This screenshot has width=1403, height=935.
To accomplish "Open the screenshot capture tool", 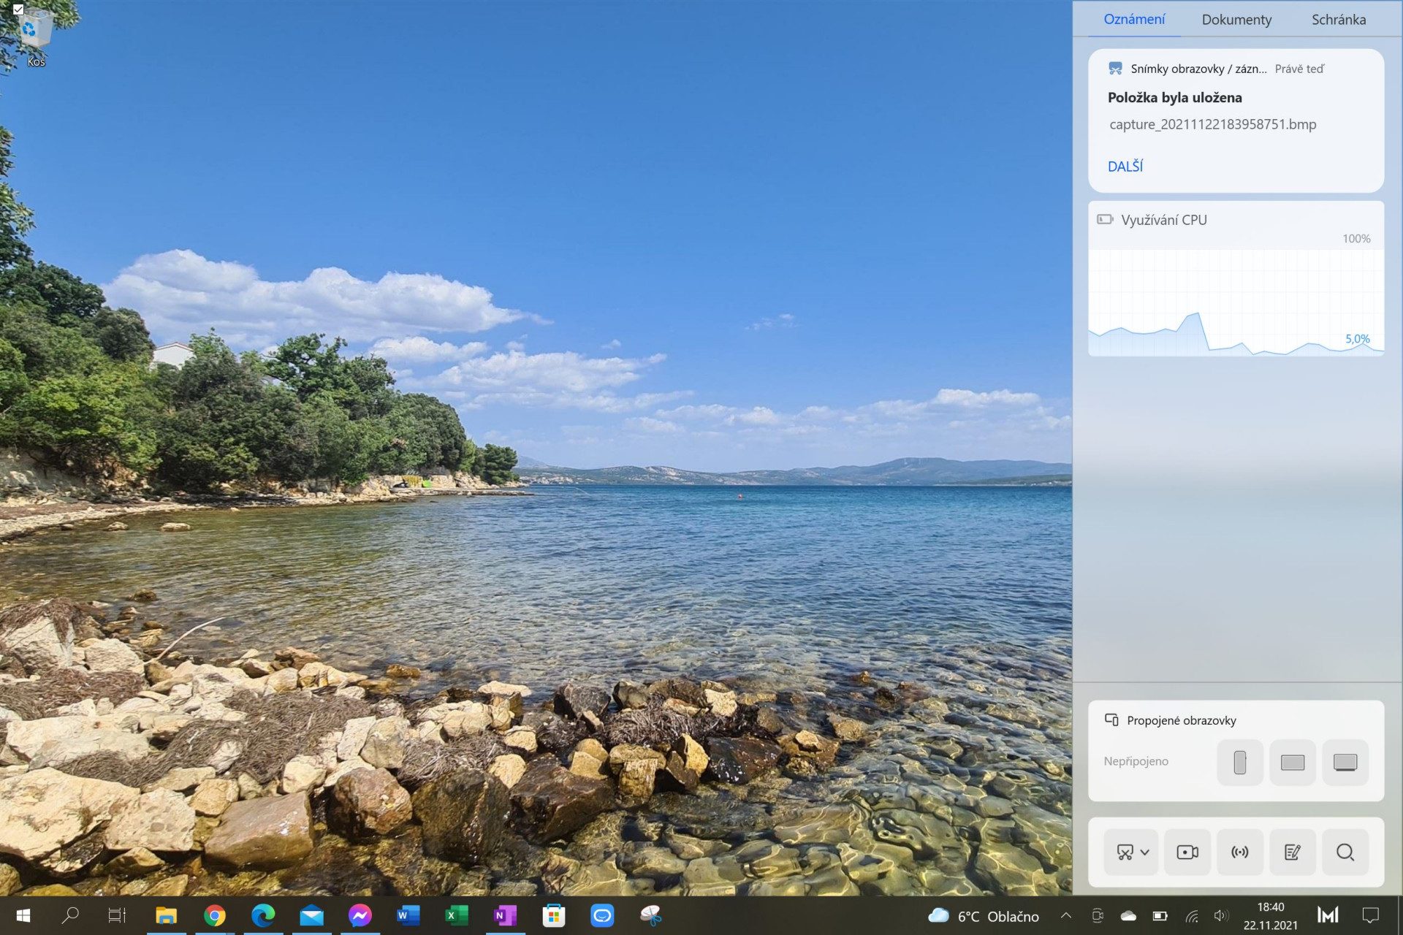I will coord(1125,852).
